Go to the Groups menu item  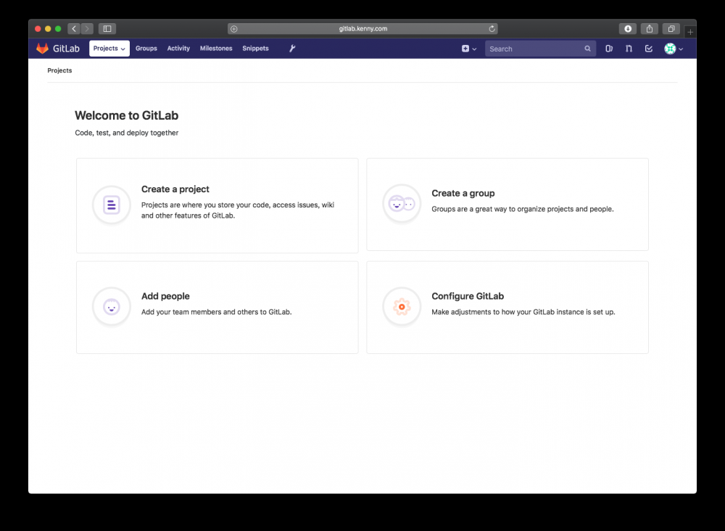(x=146, y=49)
